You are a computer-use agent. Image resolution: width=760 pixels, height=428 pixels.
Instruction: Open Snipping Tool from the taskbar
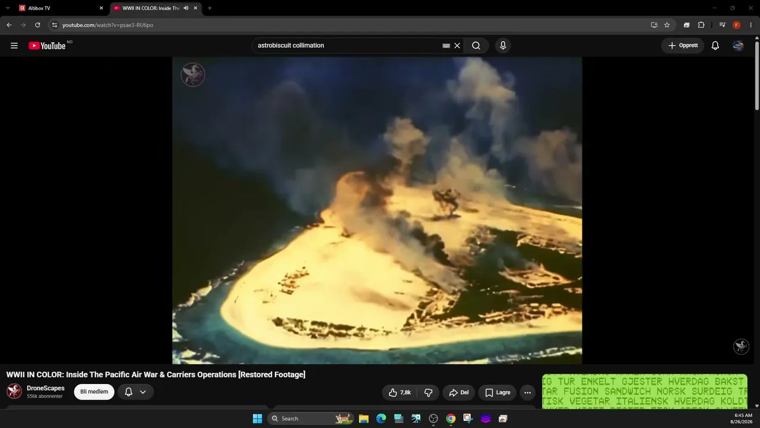click(x=468, y=418)
